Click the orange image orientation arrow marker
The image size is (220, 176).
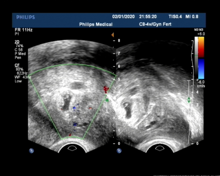pyautogui.click(x=113, y=35)
